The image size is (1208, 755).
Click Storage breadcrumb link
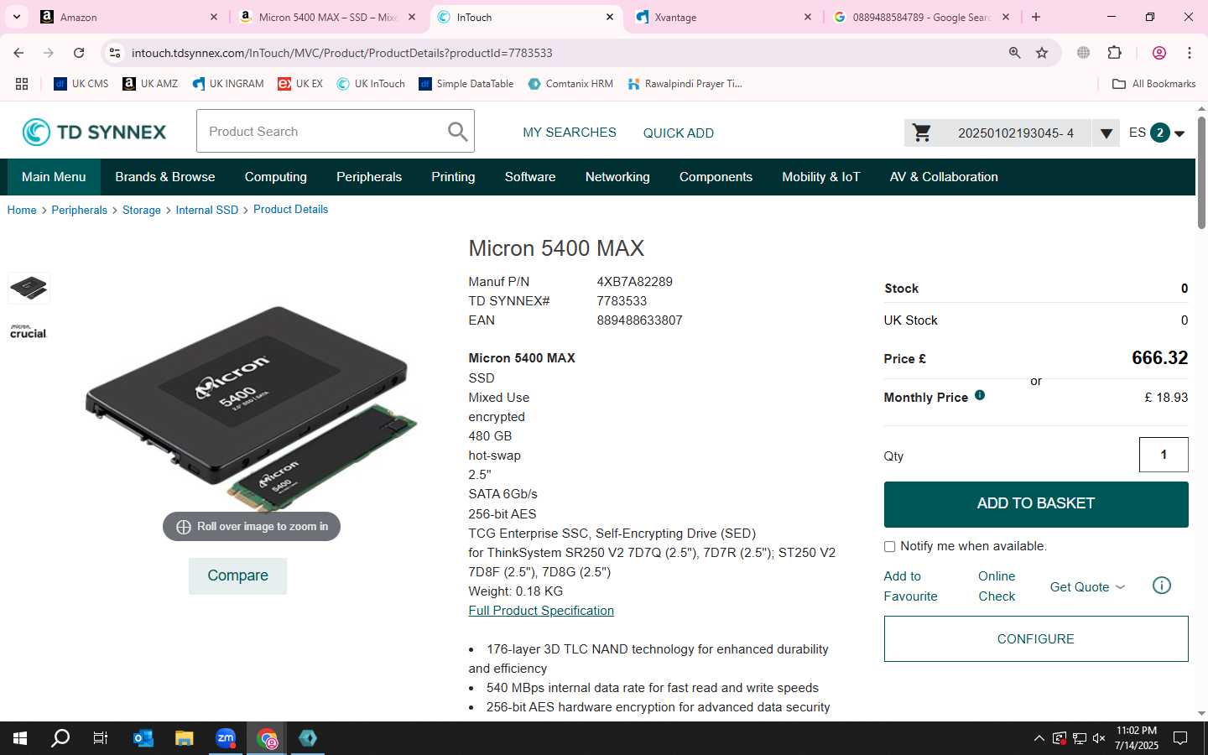click(142, 210)
